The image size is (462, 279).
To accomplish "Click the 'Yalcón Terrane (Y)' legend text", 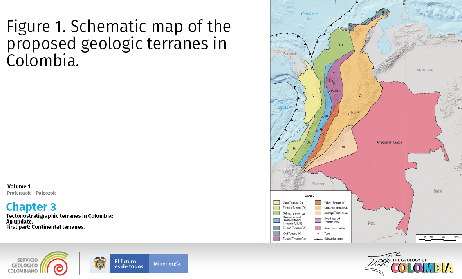I will pyautogui.click(x=335, y=202).
